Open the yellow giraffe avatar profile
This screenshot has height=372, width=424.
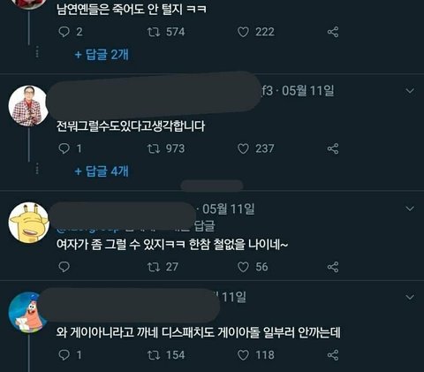pos(28,223)
